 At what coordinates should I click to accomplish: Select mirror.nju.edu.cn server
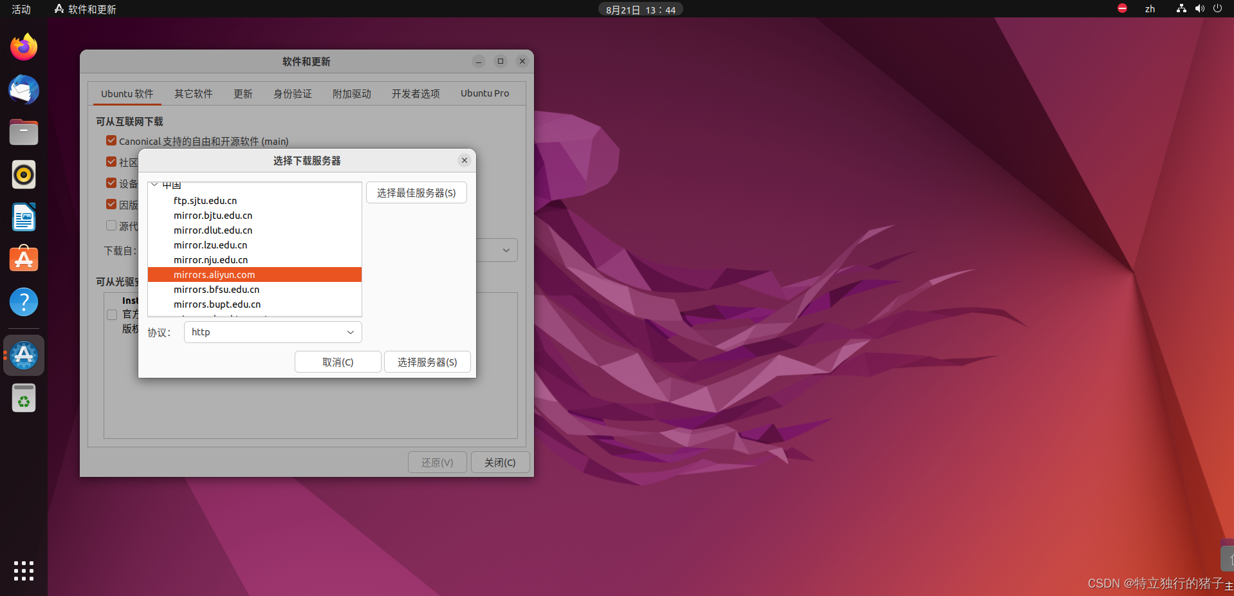pyautogui.click(x=255, y=260)
